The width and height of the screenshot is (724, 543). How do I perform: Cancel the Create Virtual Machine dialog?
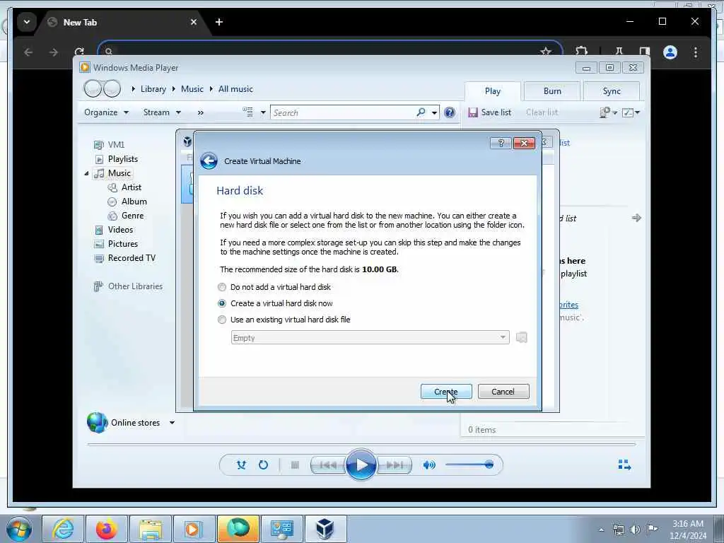[503, 392]
